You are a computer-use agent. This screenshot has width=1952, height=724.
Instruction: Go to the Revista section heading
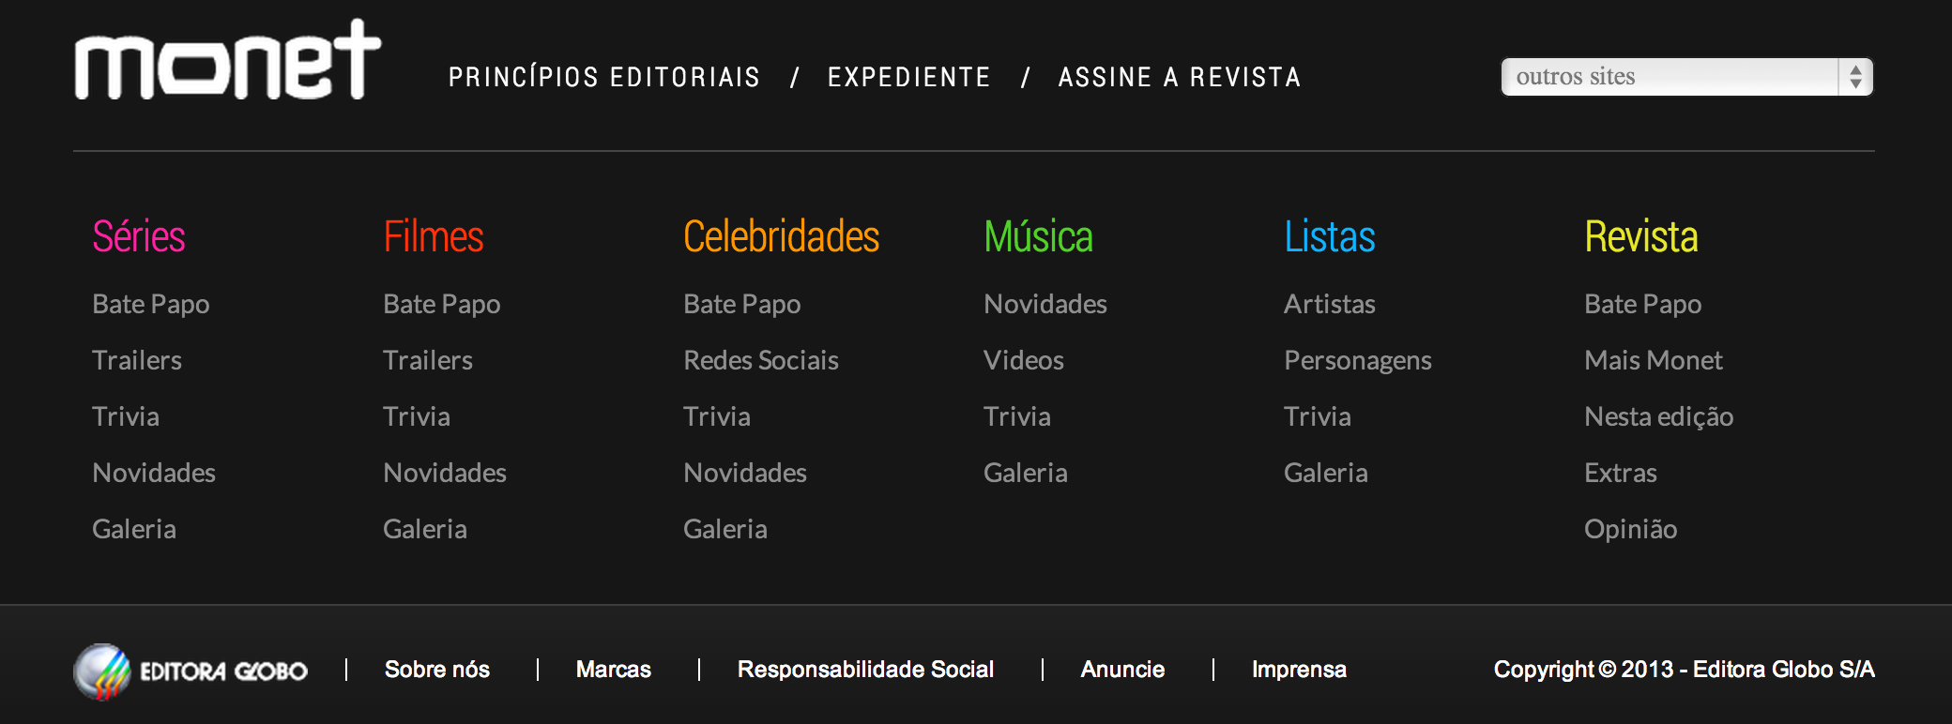click(1640, 236)
